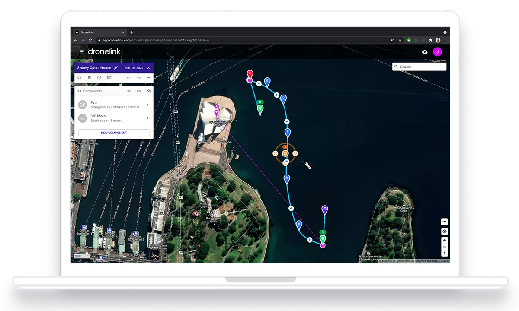
Task: Click the Improve this map link
Action: 427,261
